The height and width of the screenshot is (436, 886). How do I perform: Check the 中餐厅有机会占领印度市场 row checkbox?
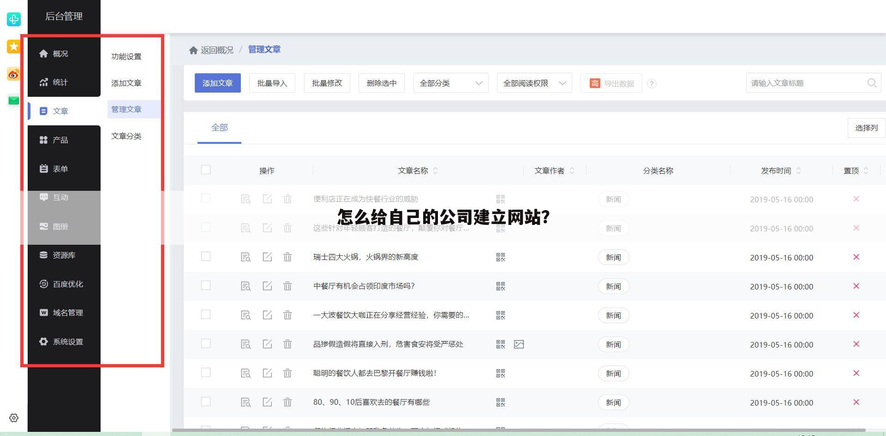[x=206, y=285]
